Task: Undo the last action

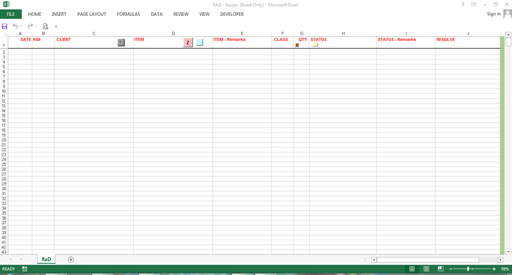Action: (15, 26)
